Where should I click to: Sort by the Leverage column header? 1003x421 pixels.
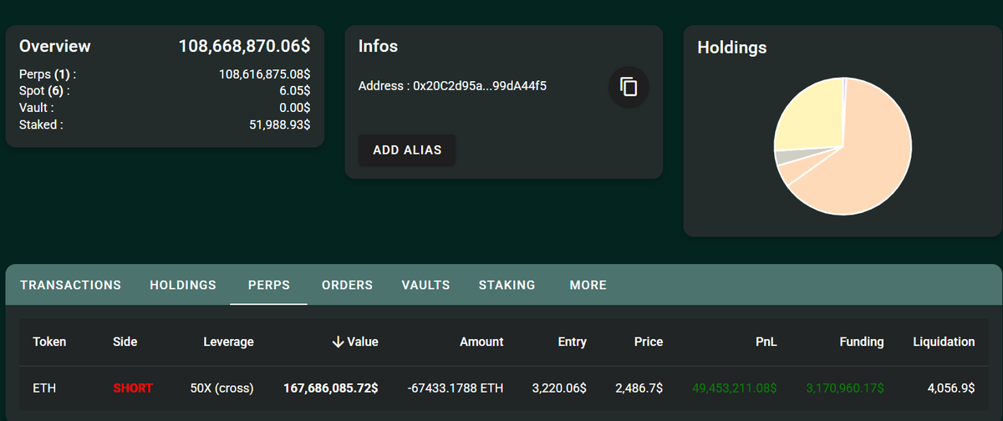[228, 342]
